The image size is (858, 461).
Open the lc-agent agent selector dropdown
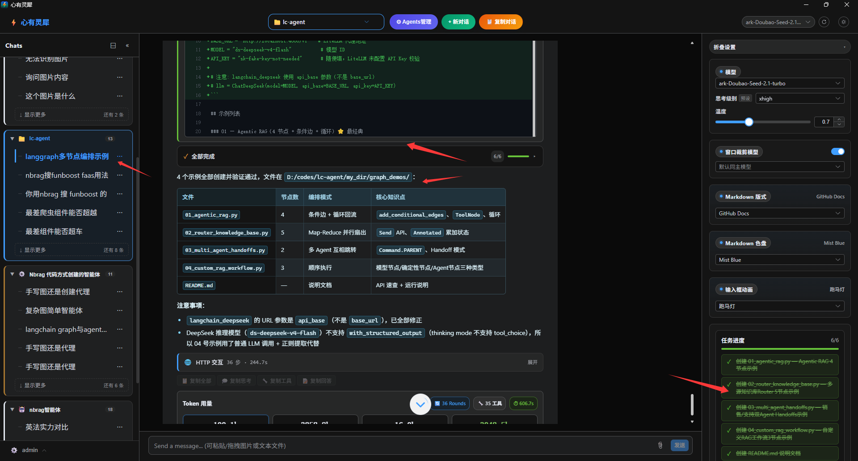(326, 22)
